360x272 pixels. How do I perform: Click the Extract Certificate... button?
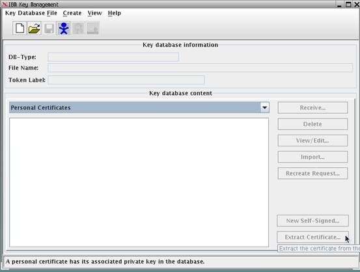point(312,237)
